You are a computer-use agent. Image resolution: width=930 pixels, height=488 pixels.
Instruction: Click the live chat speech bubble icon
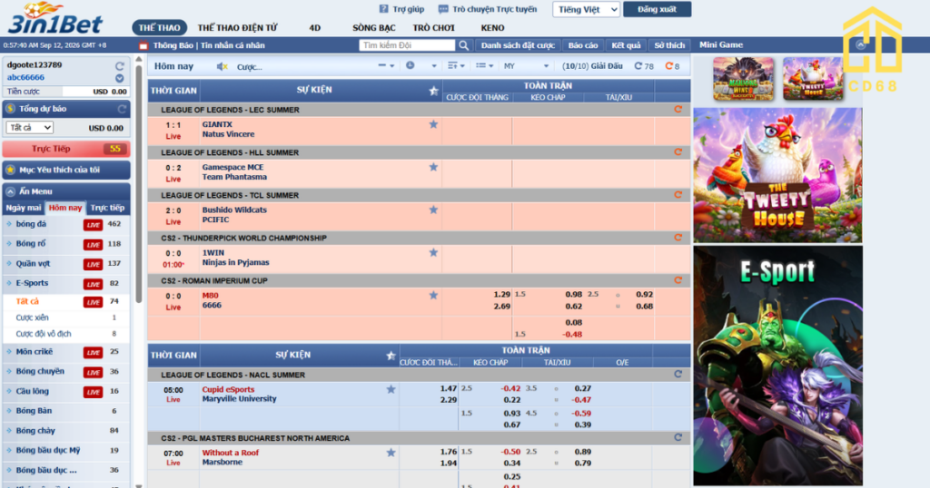[x=443, y=9]
